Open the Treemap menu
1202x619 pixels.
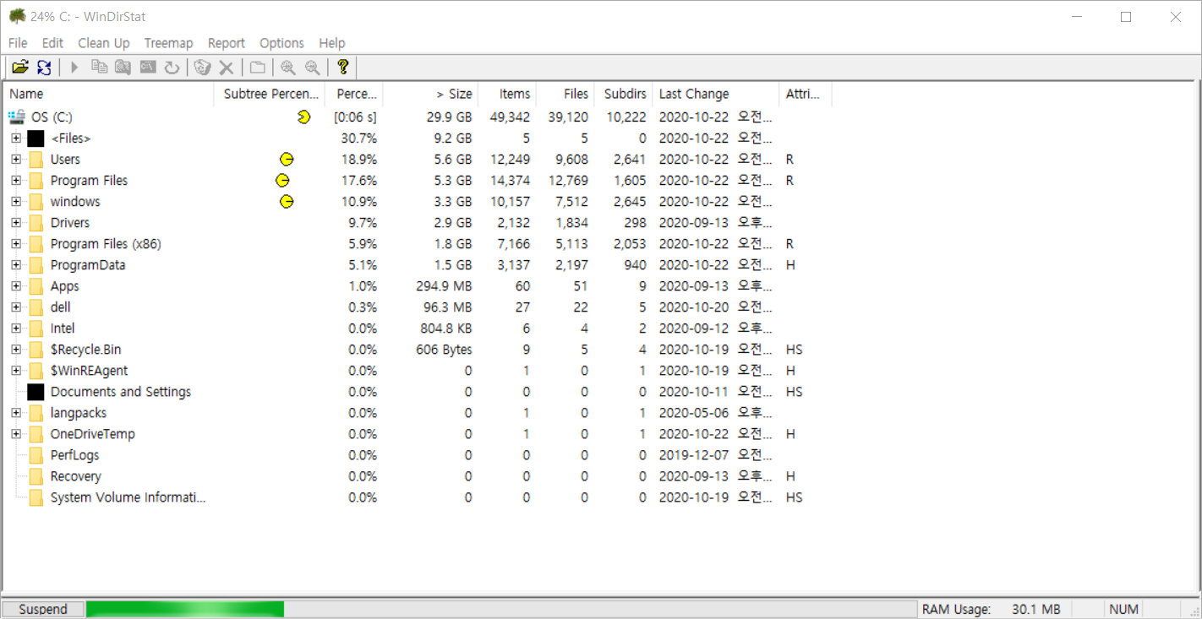[x=168, y=43]
